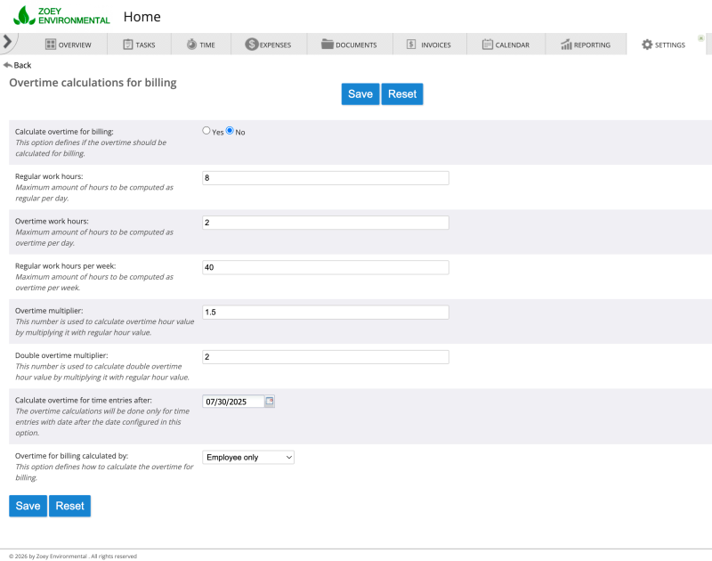Click the Settings gear icon
The width and height of the screenshot is (712, 561).
[x=646, y=44]
